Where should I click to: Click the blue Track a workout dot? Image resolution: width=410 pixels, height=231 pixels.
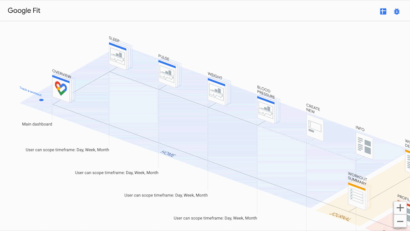click(41, 100)
